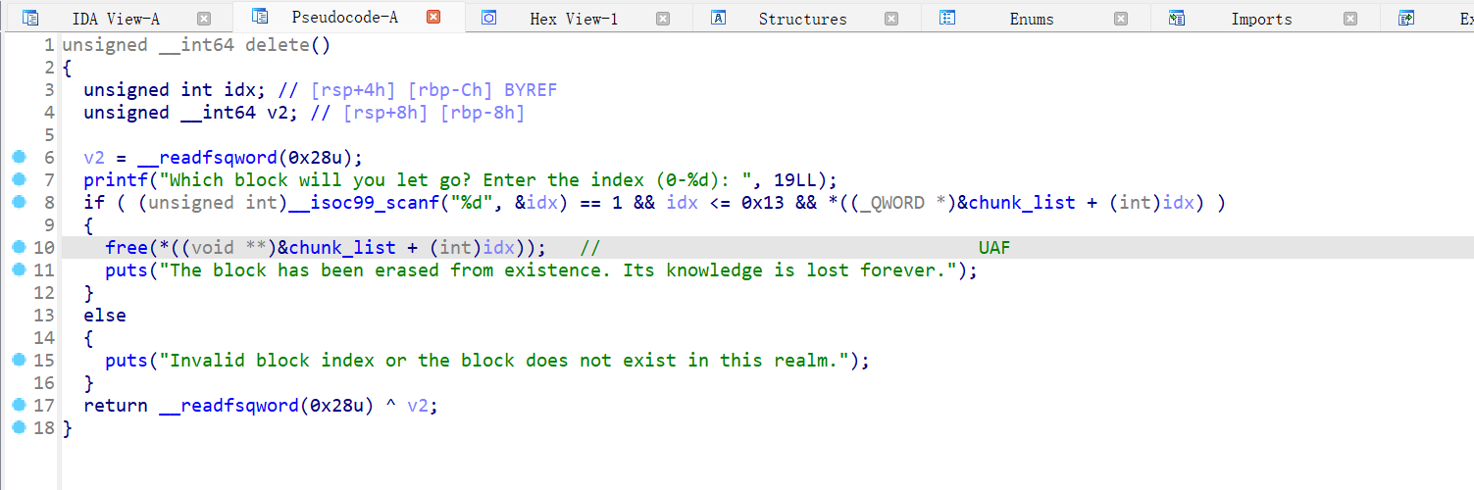Click the Hex View-1 tab icon
Screen dimensions: 1474x490
(x=489, y=19)
